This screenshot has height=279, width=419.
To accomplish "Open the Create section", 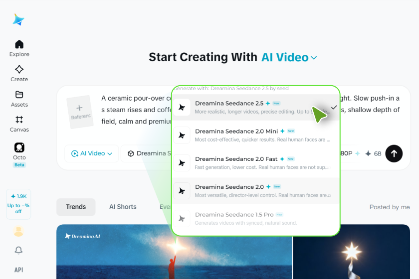I will (x=19, y=73).
